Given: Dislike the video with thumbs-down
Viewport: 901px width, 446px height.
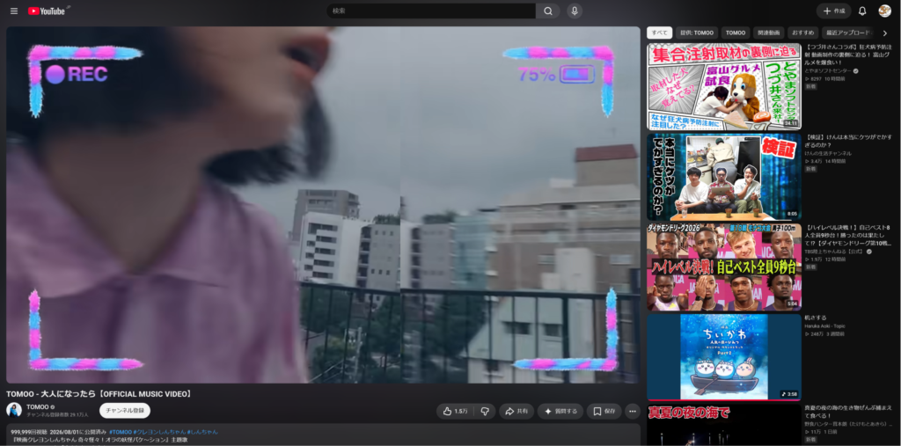Looking at the screenshot, I should [x=485, y=411].
